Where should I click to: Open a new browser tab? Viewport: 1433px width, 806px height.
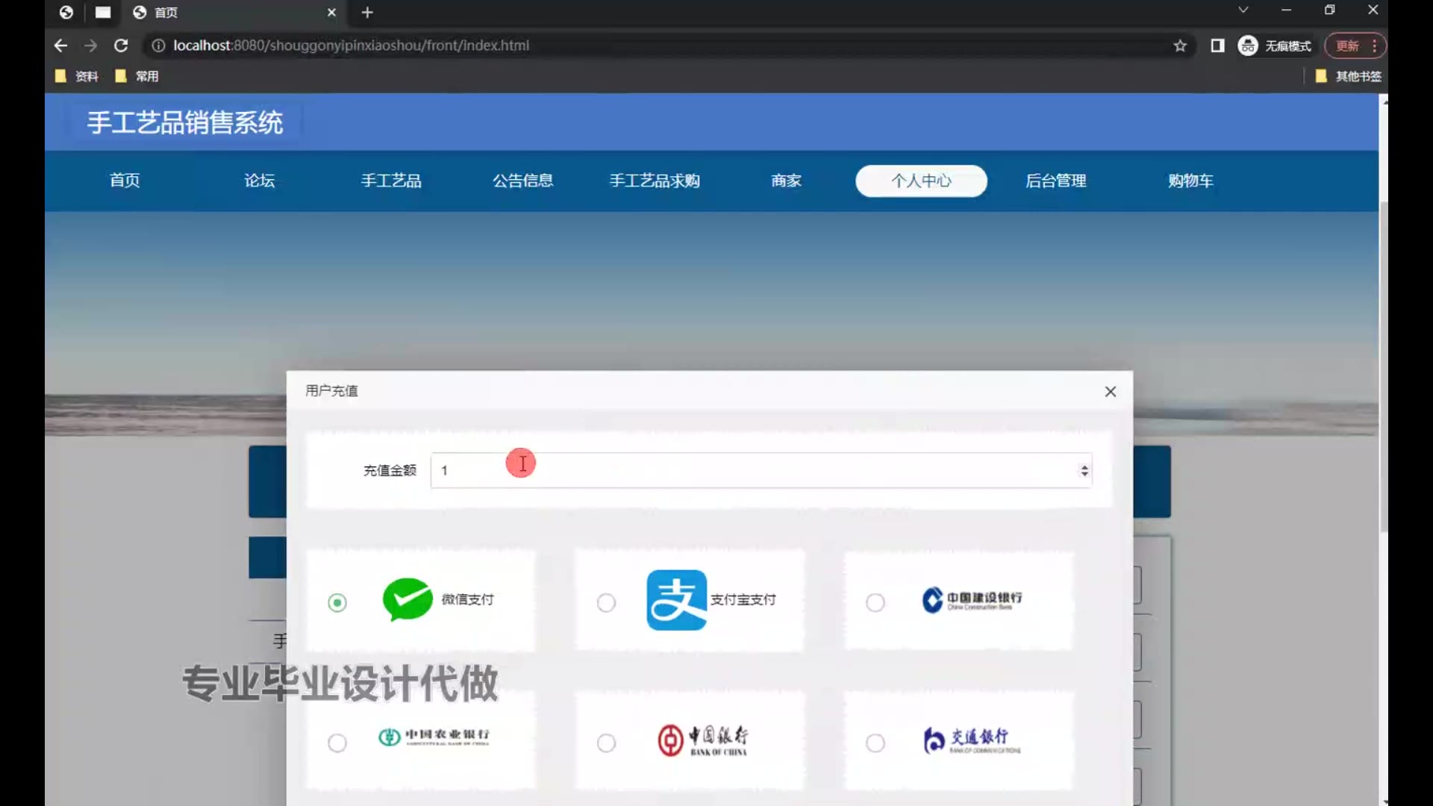367,13
